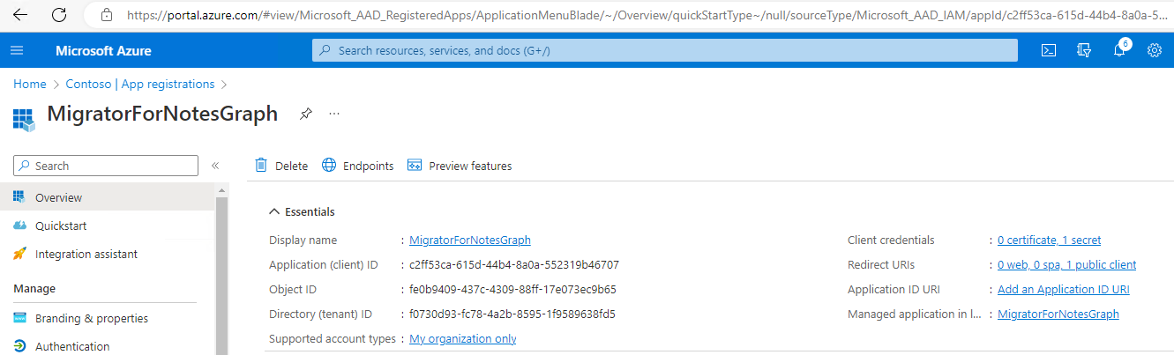Open the portal settings gear
Screen dimensions: 1174x355
coord(1154,50)
